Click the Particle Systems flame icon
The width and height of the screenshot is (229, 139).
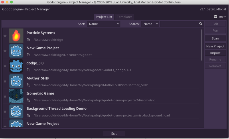point(16,36)
